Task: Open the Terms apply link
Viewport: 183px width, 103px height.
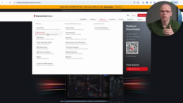Action: click(x=109, y=7)
